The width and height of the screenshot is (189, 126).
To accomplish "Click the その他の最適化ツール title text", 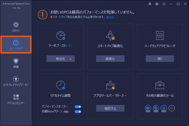I will [x=160, y=96].
